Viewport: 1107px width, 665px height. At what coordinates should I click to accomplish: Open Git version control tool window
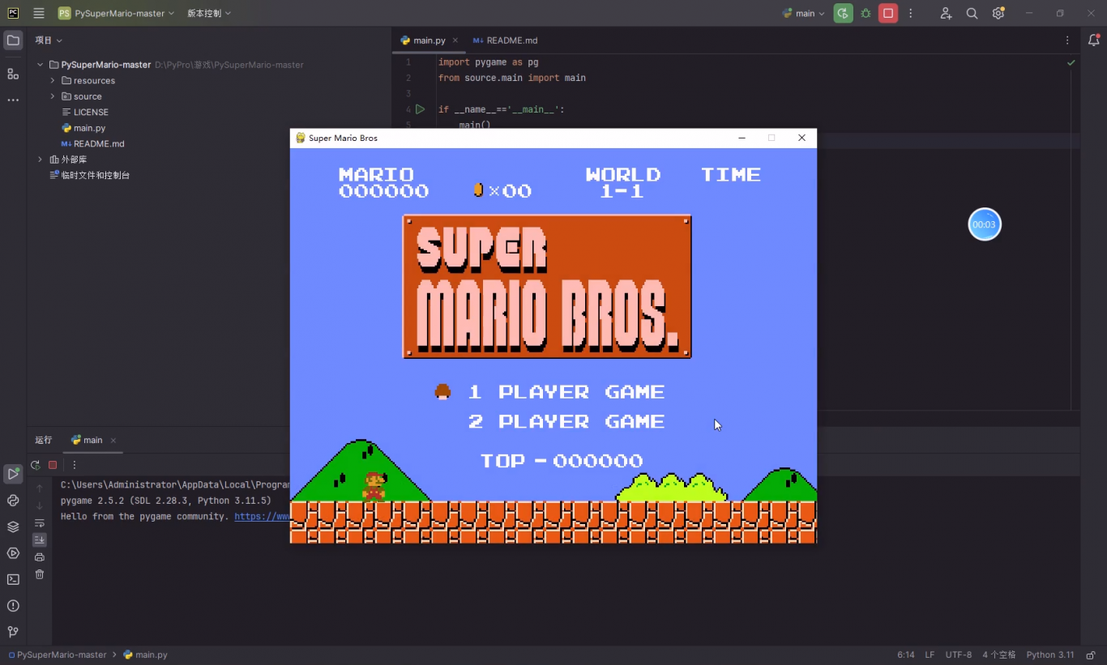coord(13,632)
